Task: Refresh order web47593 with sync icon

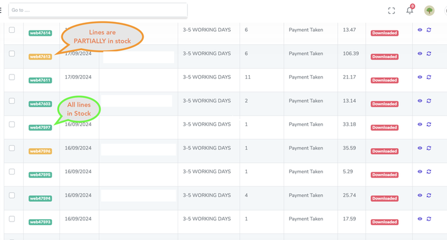Action: [429, 219]
